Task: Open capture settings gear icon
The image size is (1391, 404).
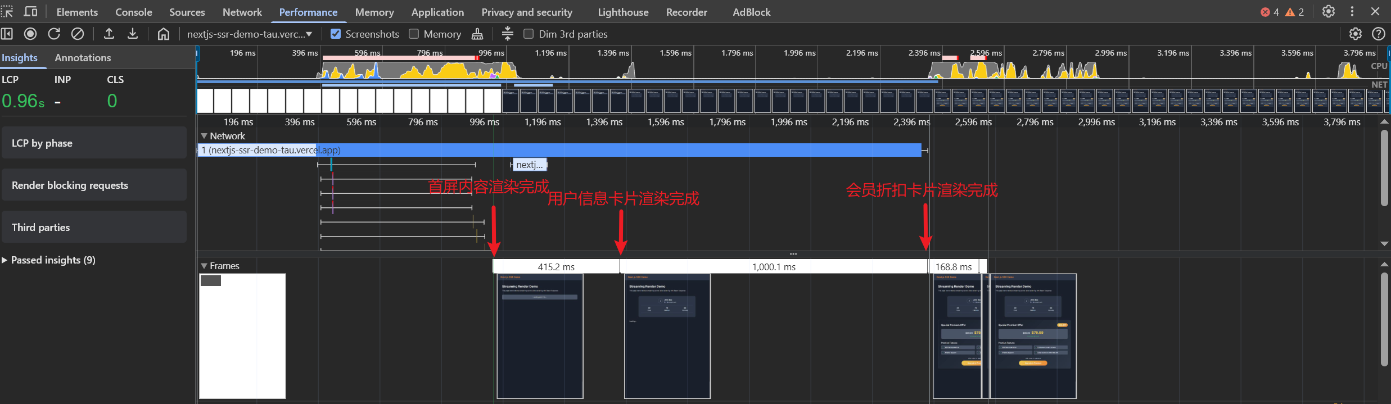Action: coord(1356,34)
